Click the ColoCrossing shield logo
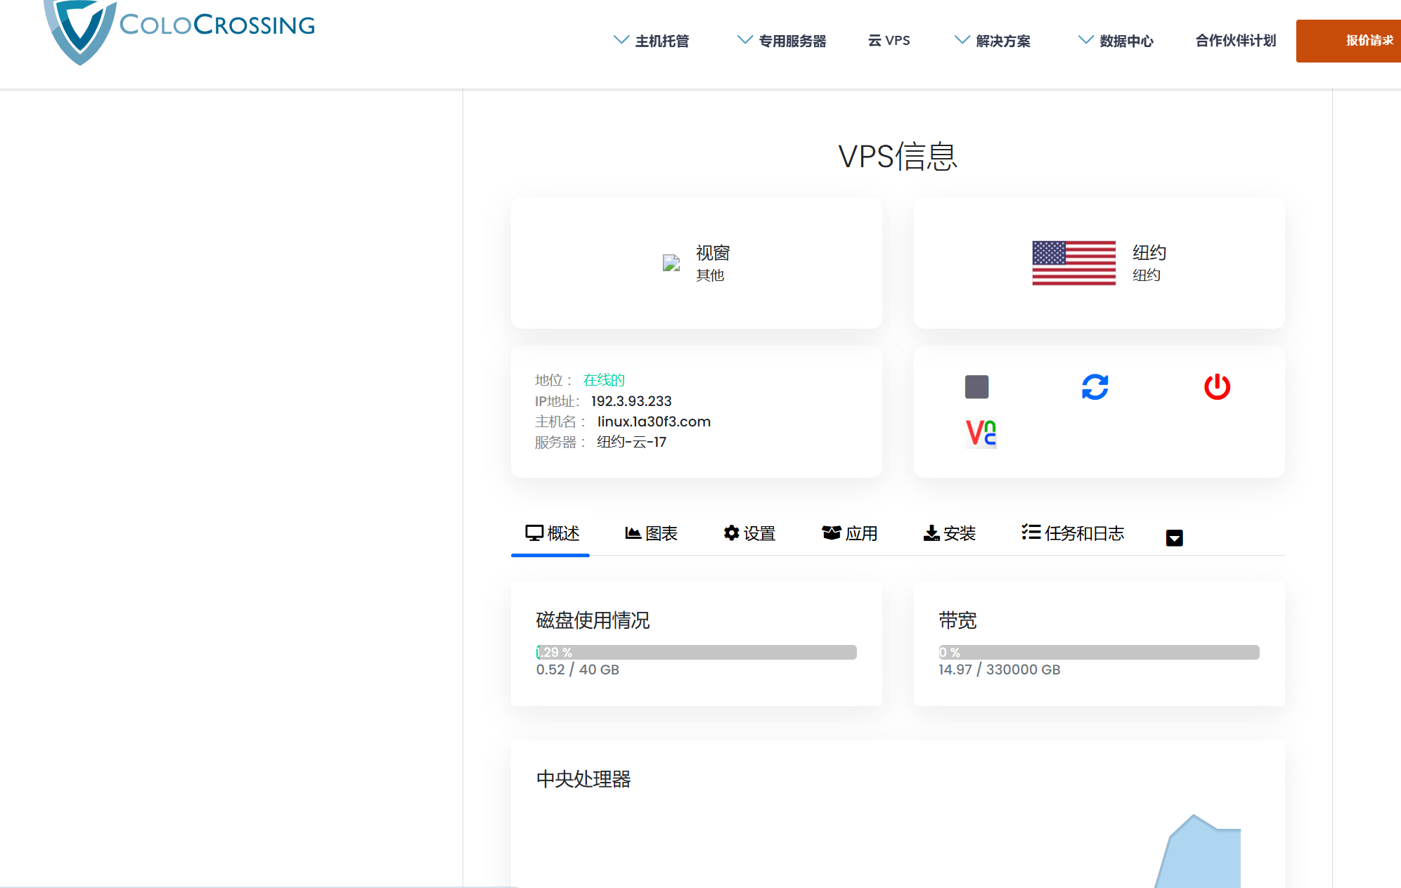This screenshot has width=1401, height=888. click(81, 32)
